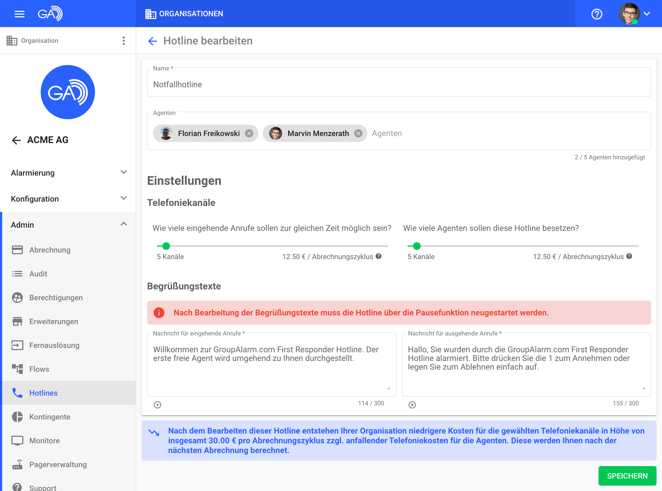
Task: Click the incoming calls channel slider handle
Action: tap(166, 246)
